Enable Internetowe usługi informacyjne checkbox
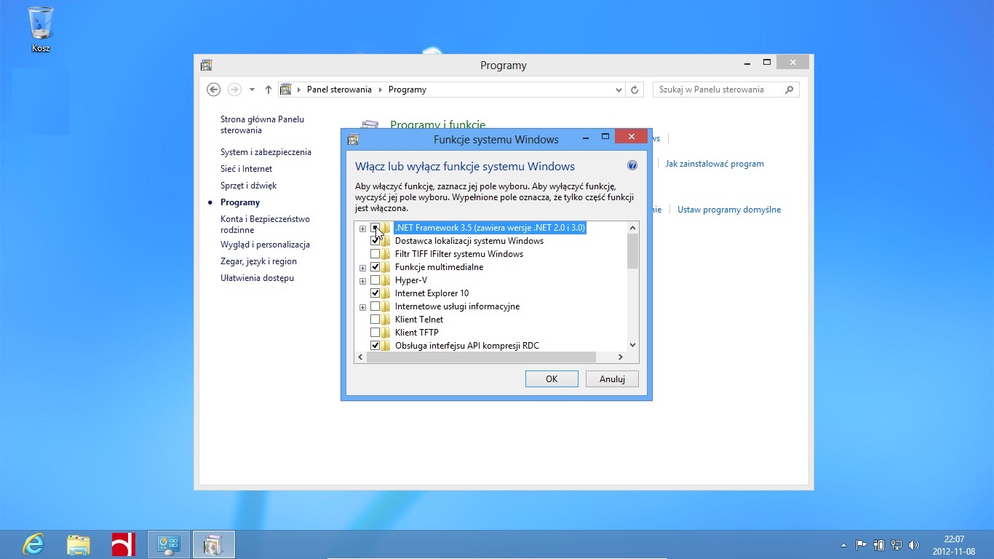The height and width of the screenshot is (559, 994). pos(375,306)
